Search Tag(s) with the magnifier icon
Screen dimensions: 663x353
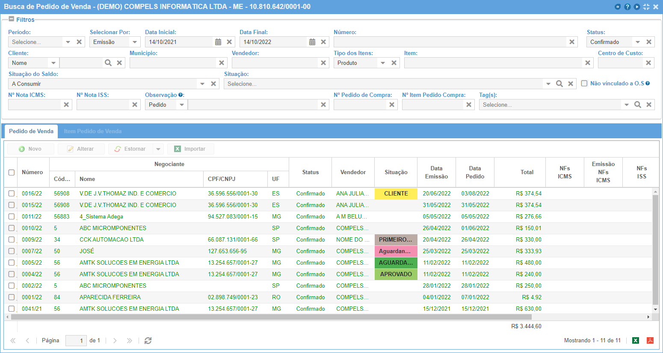point(638,105)
